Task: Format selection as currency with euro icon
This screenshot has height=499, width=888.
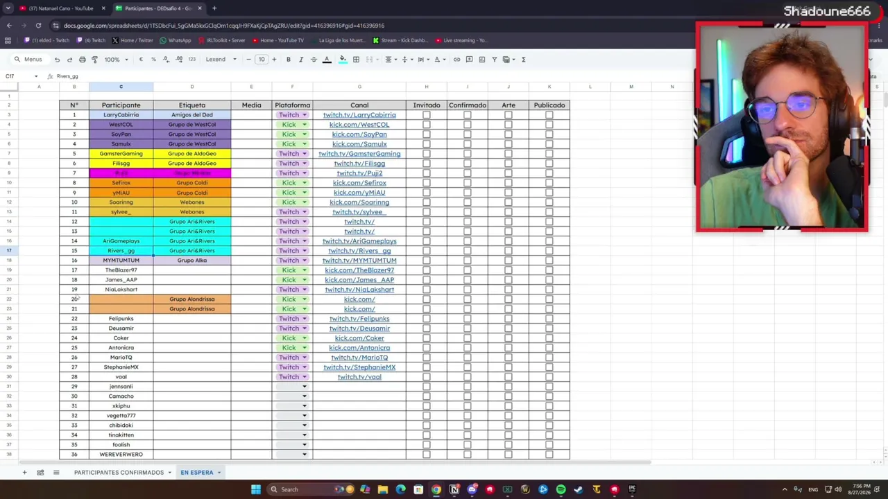Action: pos(141,60)
